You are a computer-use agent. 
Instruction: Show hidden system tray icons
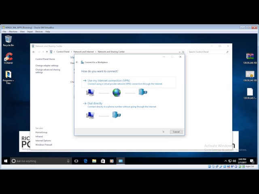click(x=225, y=161)
